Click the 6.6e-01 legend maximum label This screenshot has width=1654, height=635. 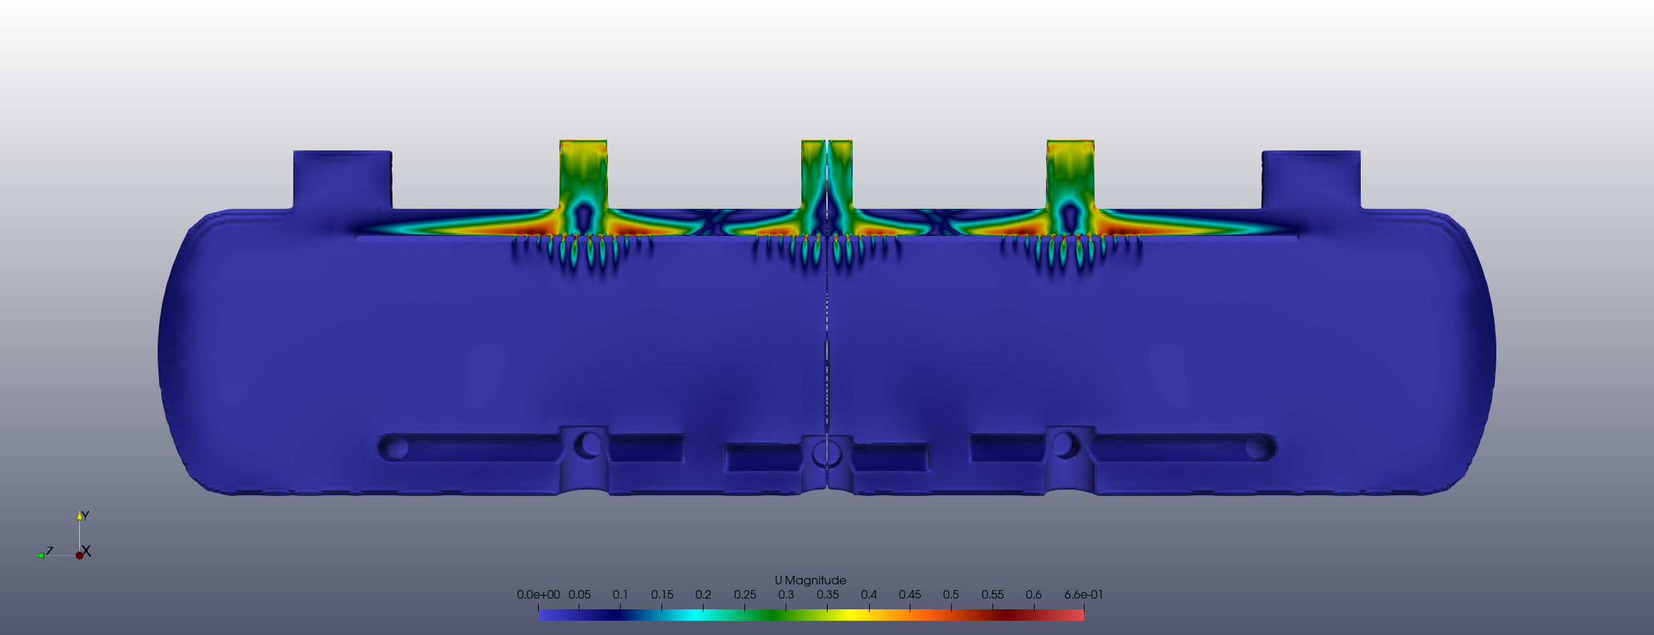[1083, 594]
